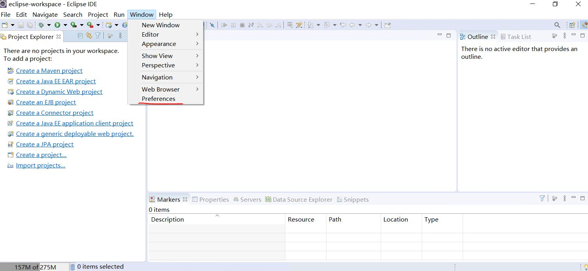Click Import projects link
The width and height of the screenshot is (588, 271).
[41, 165]
